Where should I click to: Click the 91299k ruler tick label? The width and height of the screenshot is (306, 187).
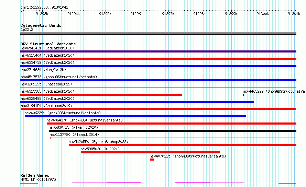(231, 14)
